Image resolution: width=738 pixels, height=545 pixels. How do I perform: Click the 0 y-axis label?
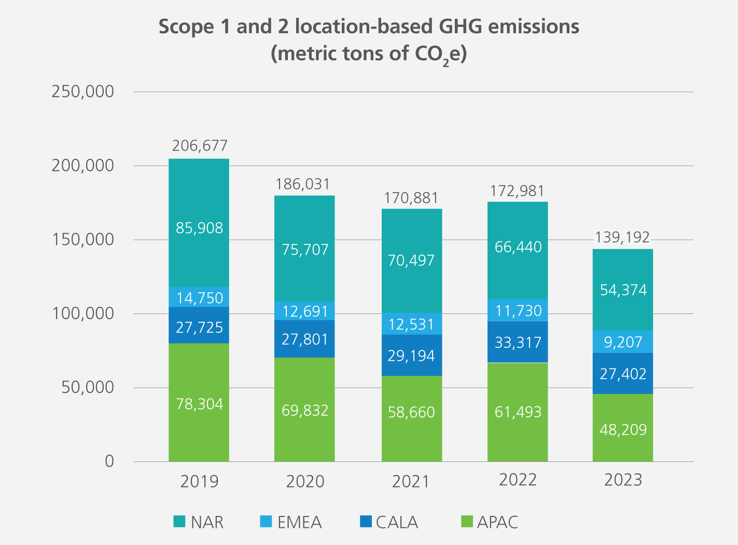pyautogui.click(x=109, y=461)
